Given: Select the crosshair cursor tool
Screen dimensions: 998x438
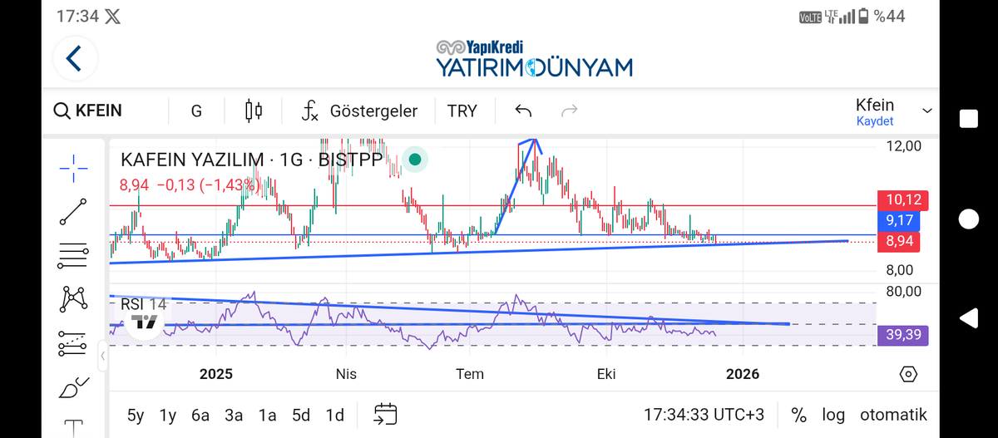Looking at the screenshot, I should pos(73,169).
